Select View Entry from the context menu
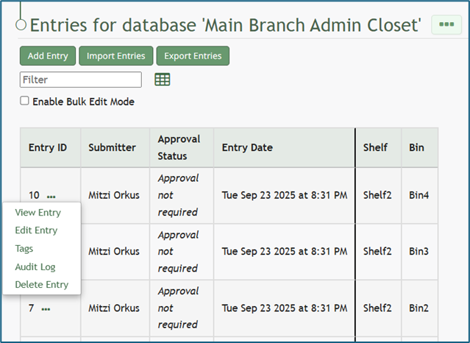This screenshot has height=343, width=470. [x=38, y=213]
